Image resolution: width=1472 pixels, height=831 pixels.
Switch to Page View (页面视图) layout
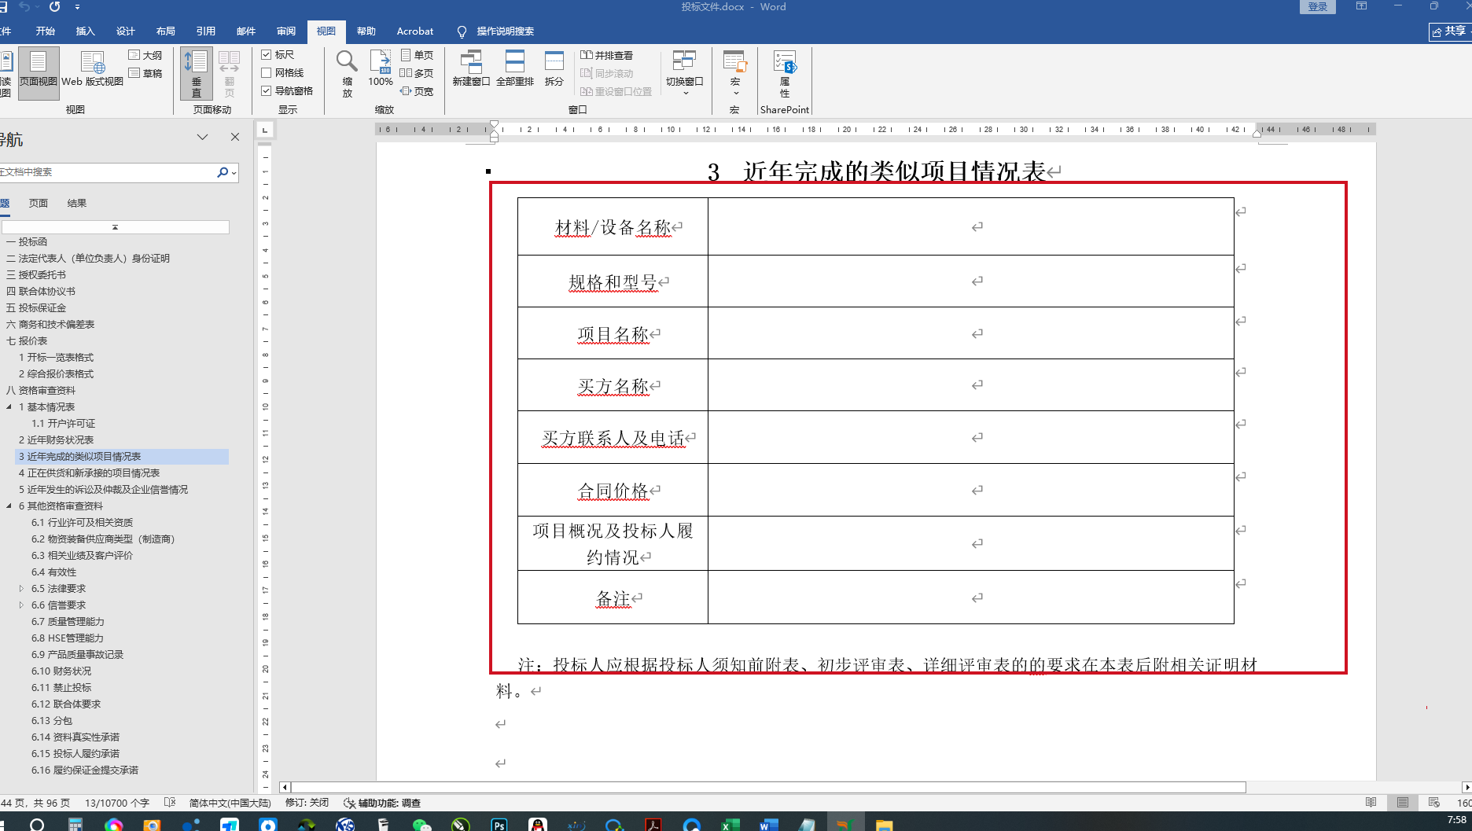(39, 73)
